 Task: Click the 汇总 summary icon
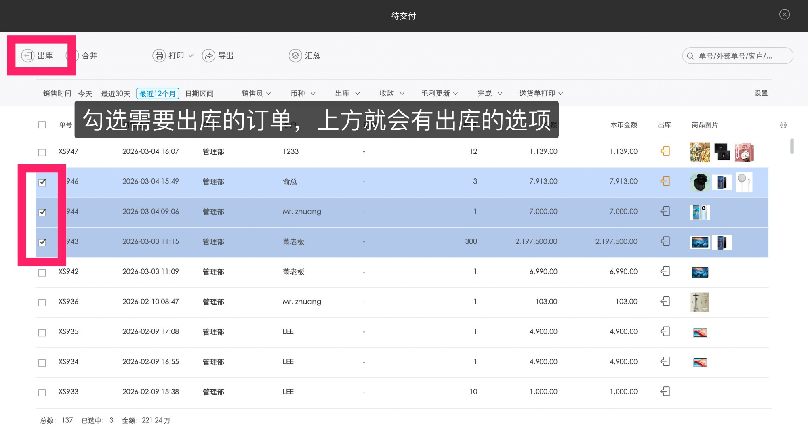point(295,56)
